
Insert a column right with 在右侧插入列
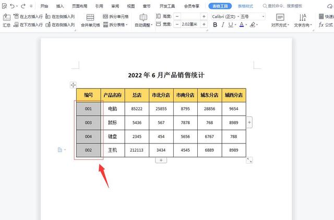pyautogui.click(x=60, y=25)
